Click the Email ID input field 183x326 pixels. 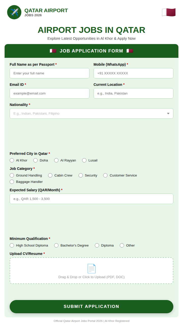(50, 93)
